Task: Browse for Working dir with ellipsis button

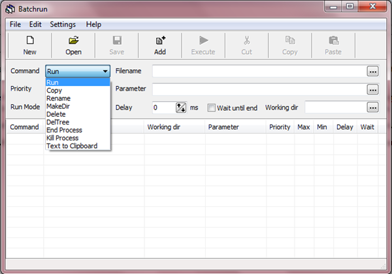Action: pyautogui.click(x=373, y=108)
